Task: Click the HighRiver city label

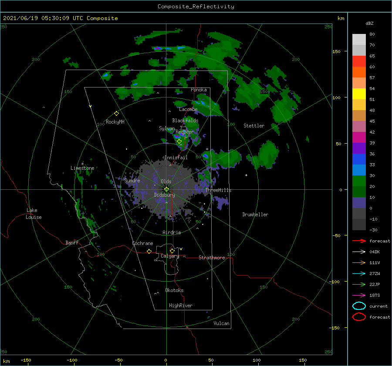Action: pyautogui.click(x=181, y=306)
